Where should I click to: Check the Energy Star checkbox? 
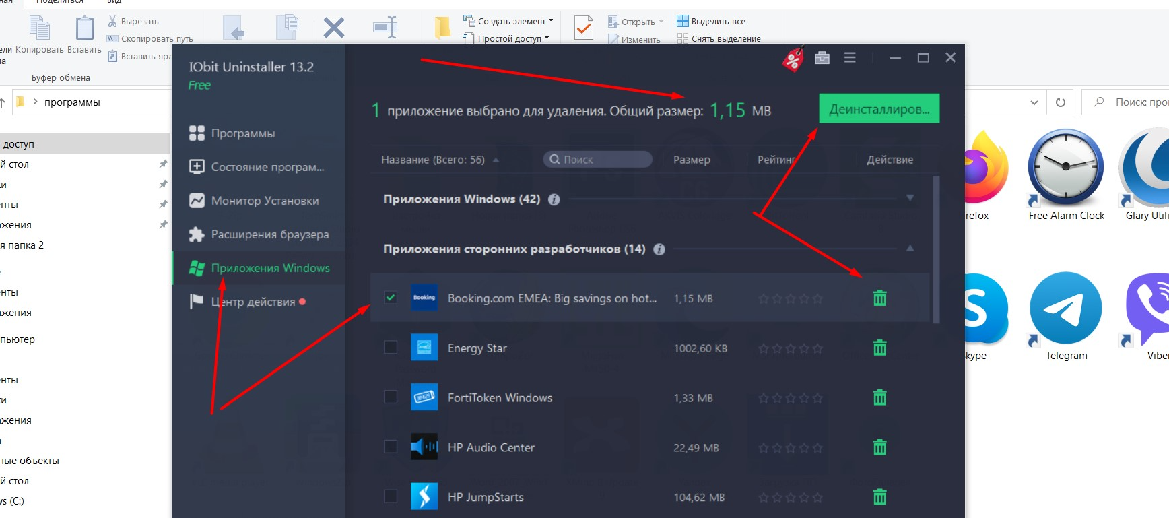(x=391, y=348)
